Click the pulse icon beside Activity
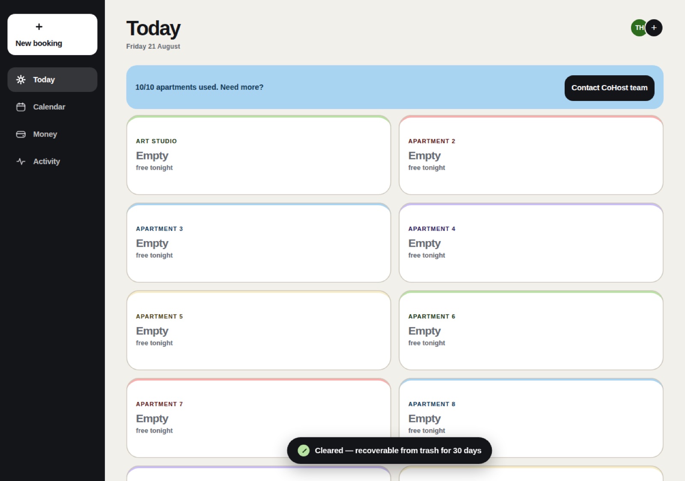 pos(21,162)
